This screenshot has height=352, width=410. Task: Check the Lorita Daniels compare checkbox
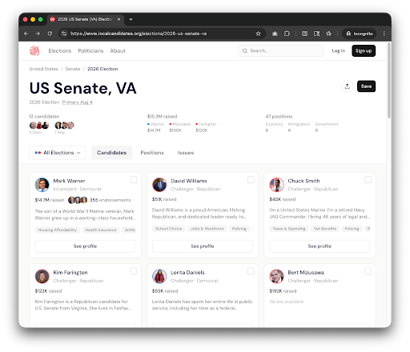[x=251, y=271]
